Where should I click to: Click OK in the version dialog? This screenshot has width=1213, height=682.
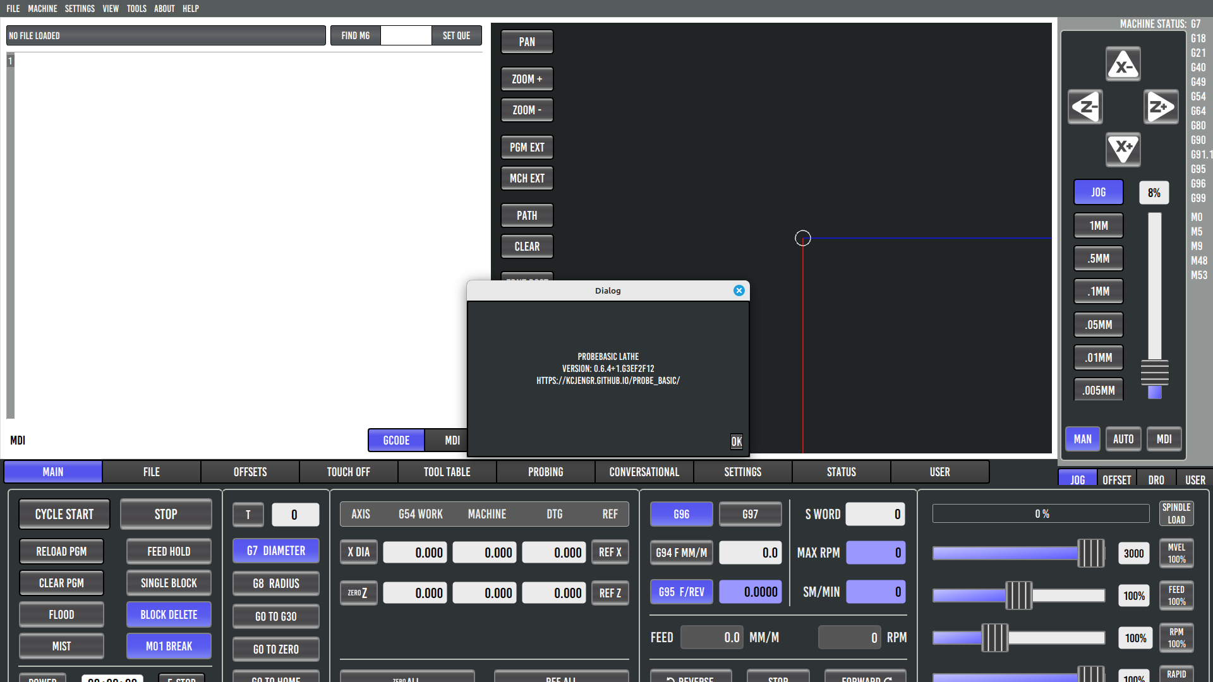click(736, 441)
